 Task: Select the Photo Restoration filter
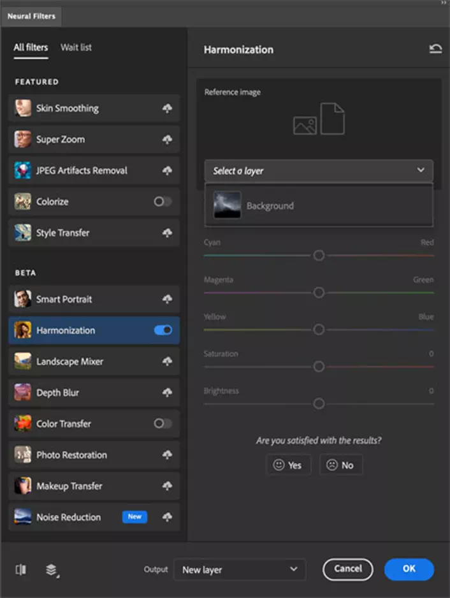[x=94, y=455]
